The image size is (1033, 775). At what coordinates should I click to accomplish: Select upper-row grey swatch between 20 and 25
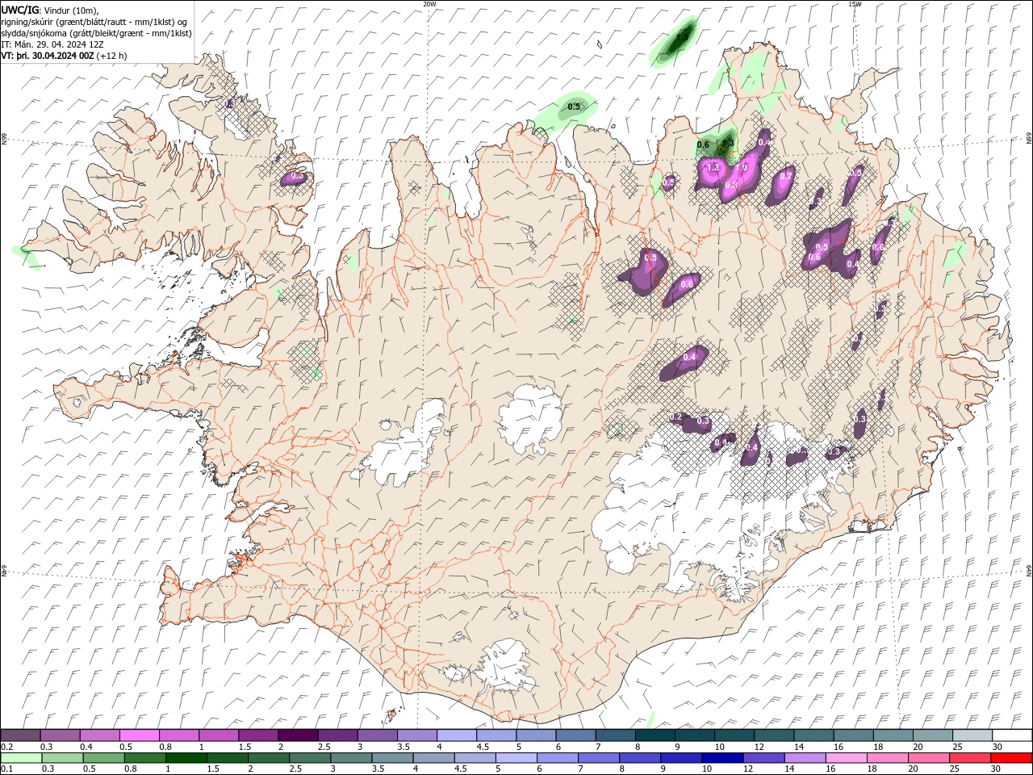pyautogui.click(x=933, y=735)
